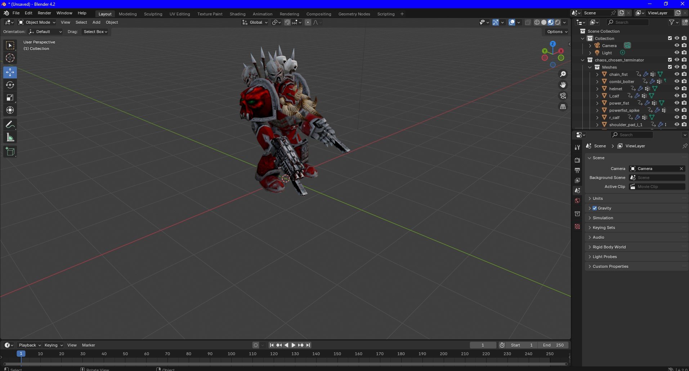Screen dimensions: 689x371
Task: Expand the Keying Sets panel
Action: point(636,228)
